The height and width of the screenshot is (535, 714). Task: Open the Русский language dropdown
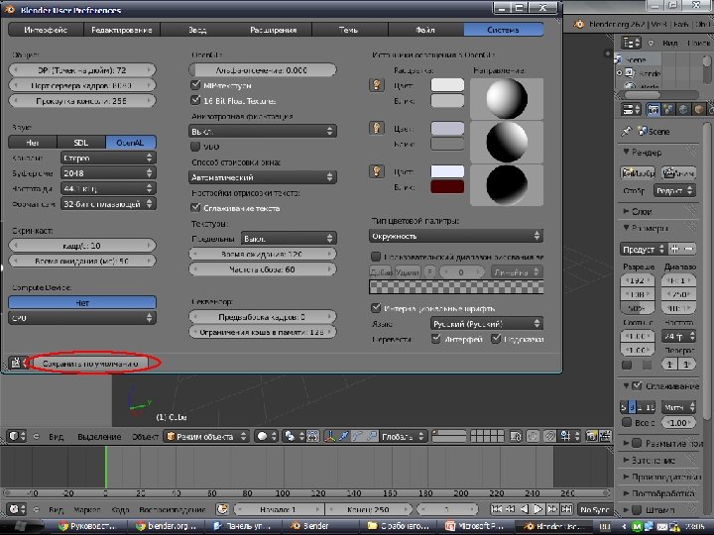[486, 323]
